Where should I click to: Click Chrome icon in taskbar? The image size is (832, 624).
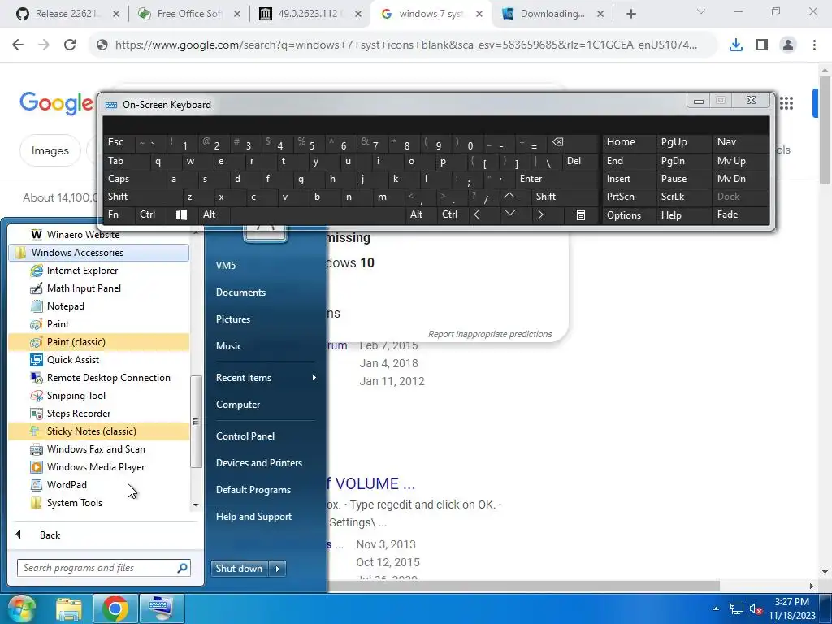coord(115,609)
